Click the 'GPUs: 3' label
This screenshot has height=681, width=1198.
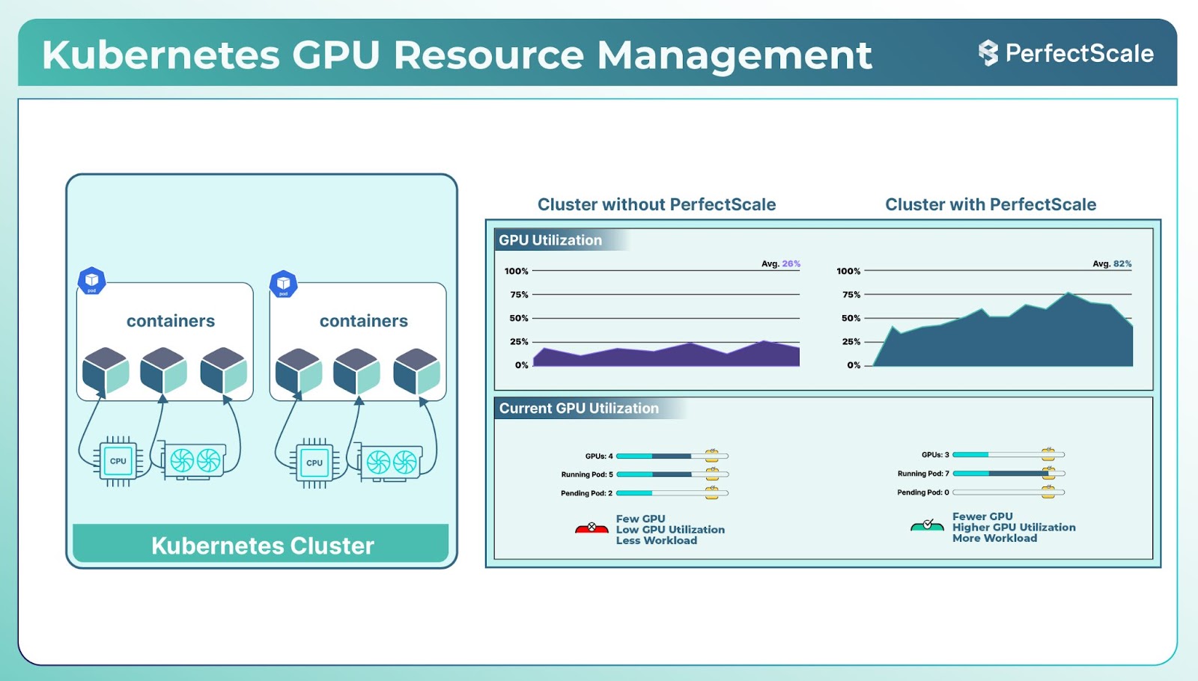point(935,454)
